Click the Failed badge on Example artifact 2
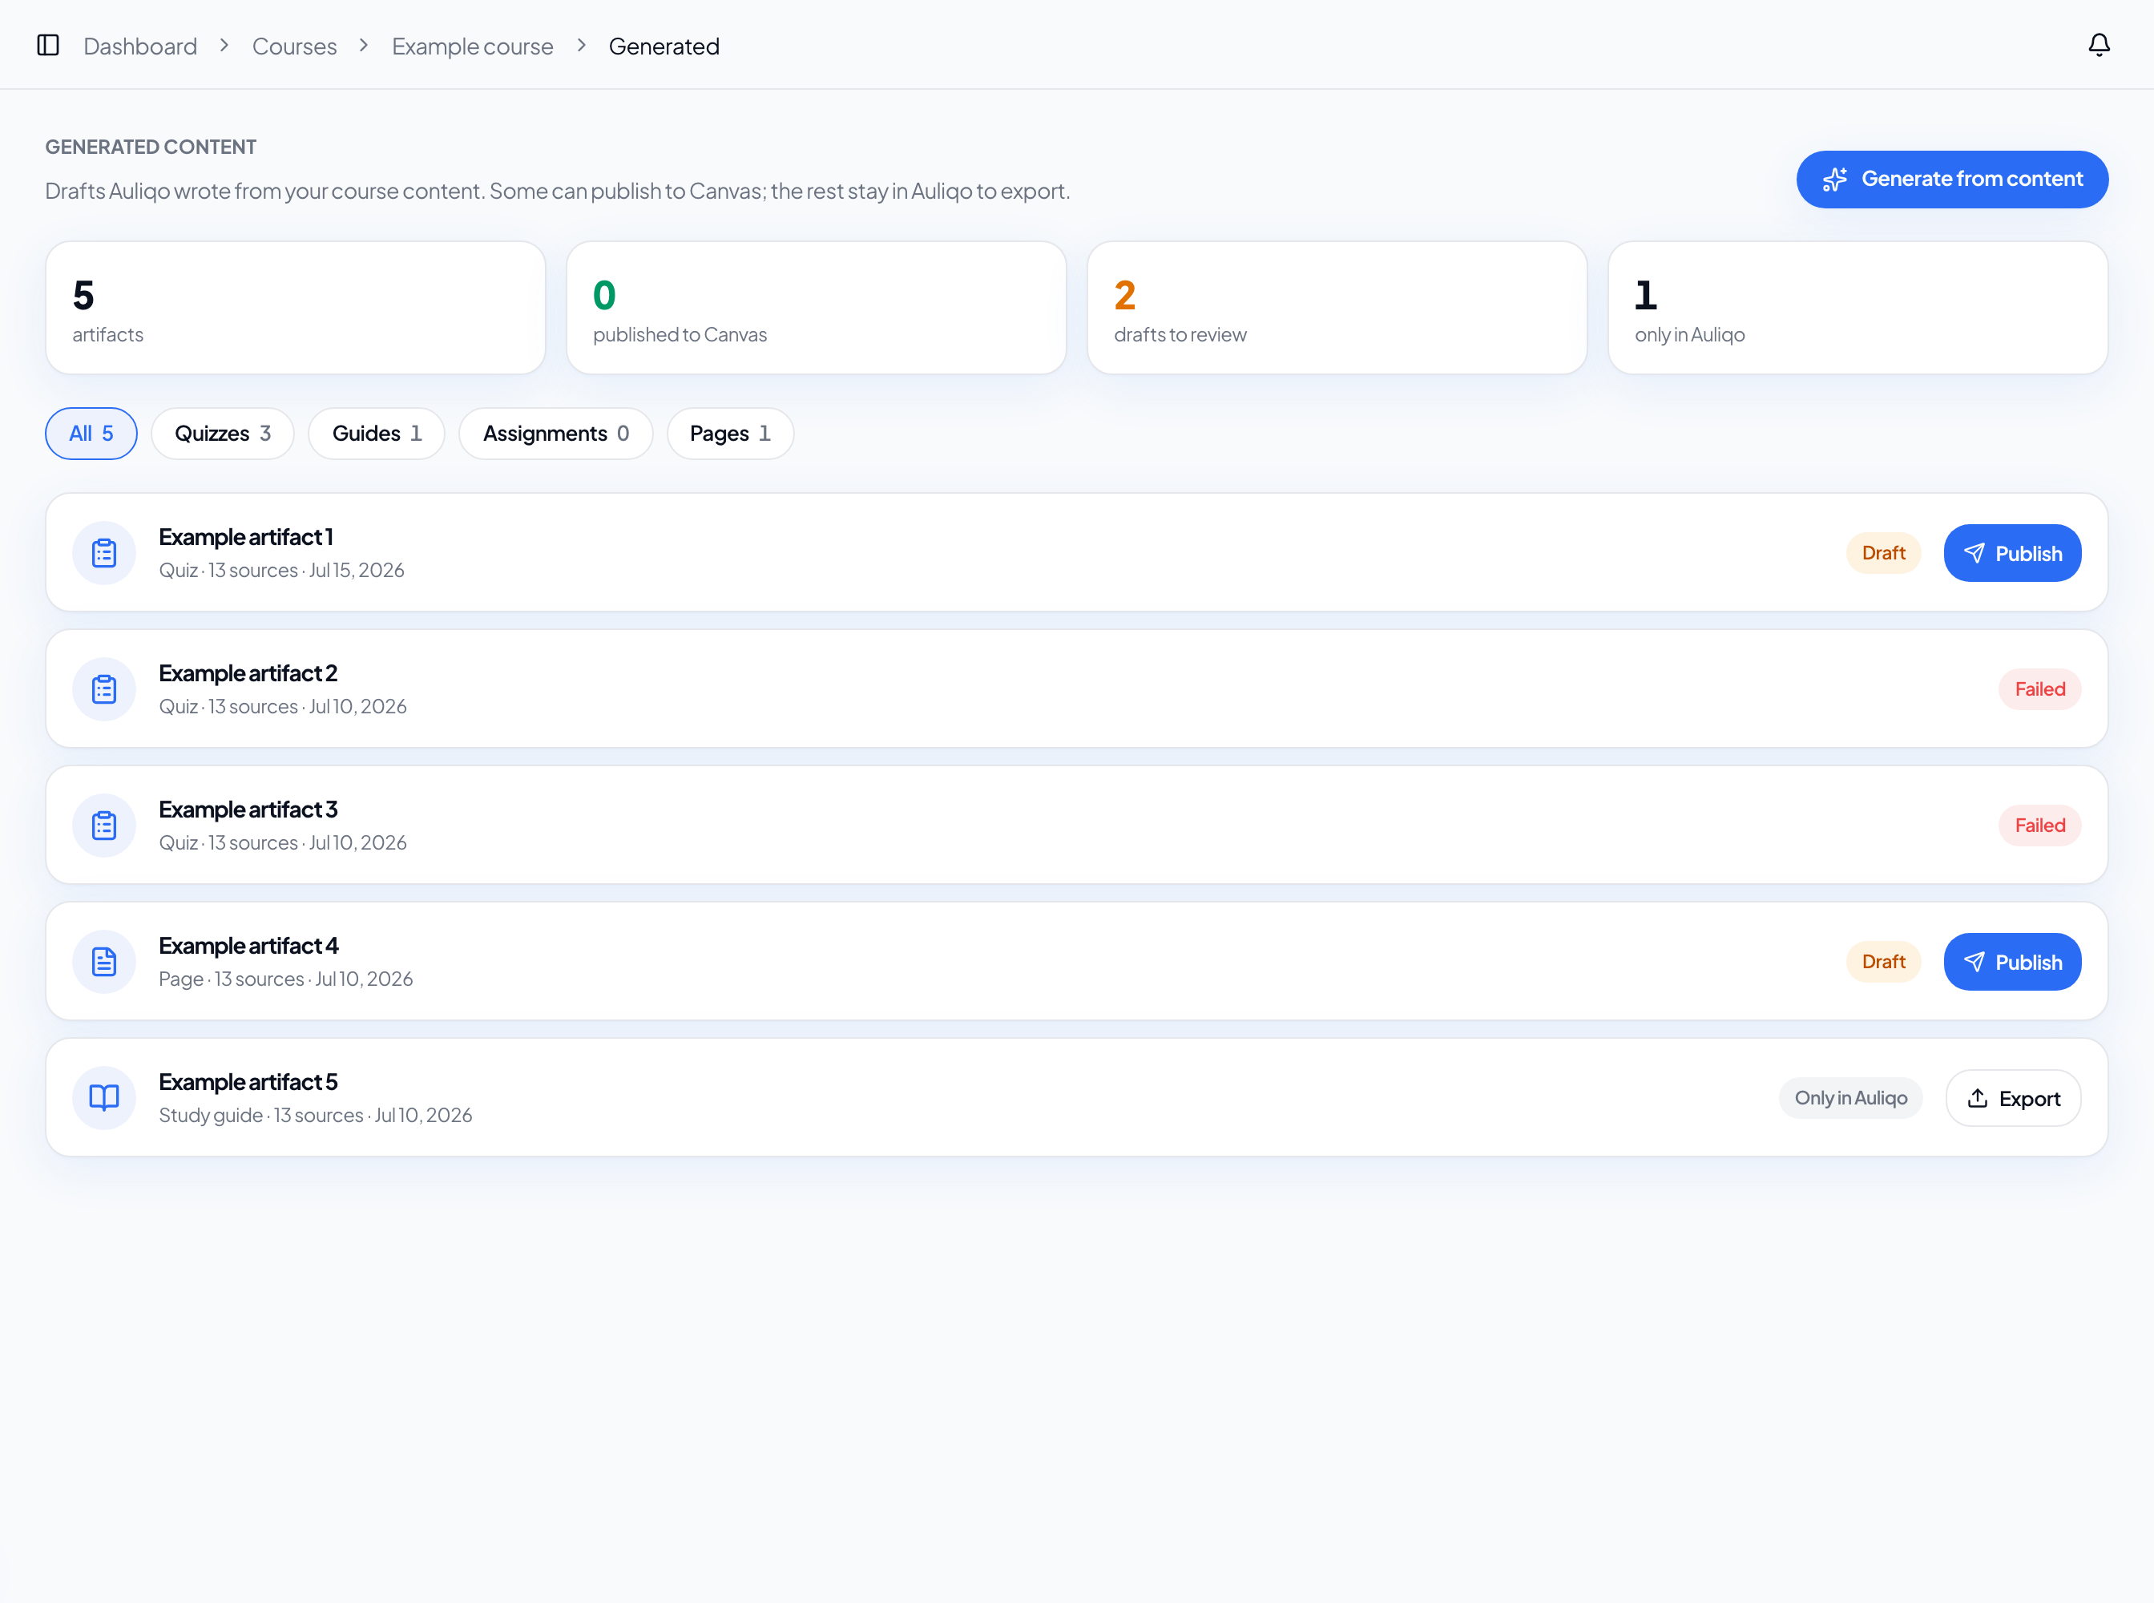This screenshot has width=2154, height=1603. coord(2039,689)
